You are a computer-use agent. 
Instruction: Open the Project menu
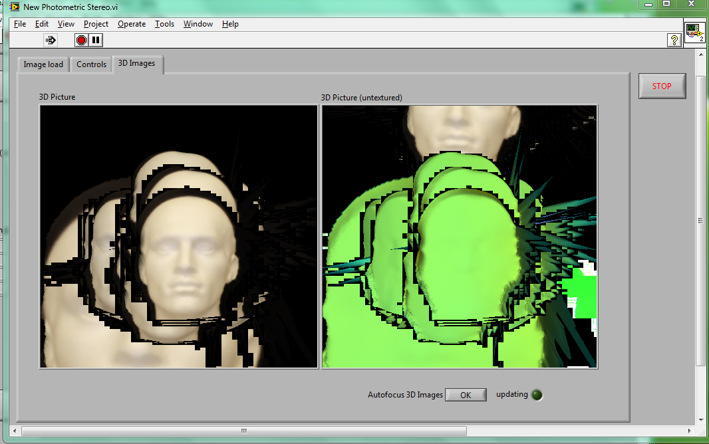(96, 24)
